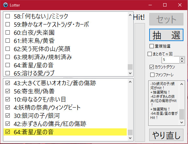The width and height of the screenshot is (188, 144).
Task: Click the vertical progress bar under Hit!
Action: click(x=140, y=82)
